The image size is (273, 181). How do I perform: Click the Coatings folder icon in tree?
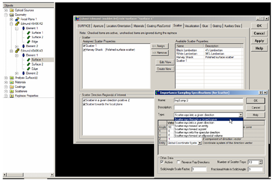pos(11,87)
